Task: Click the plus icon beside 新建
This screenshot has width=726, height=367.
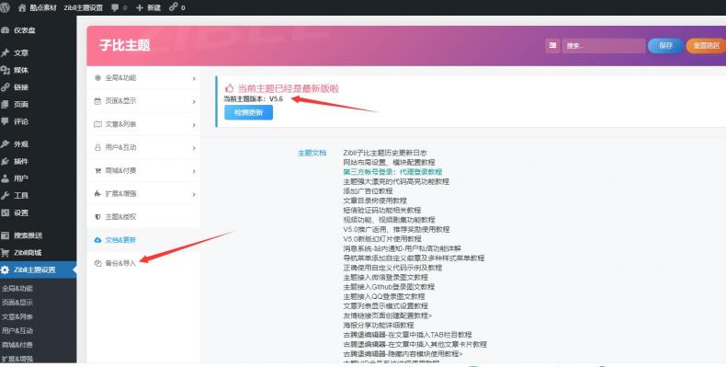Action: pyautogui.click(x=140, y=8)
